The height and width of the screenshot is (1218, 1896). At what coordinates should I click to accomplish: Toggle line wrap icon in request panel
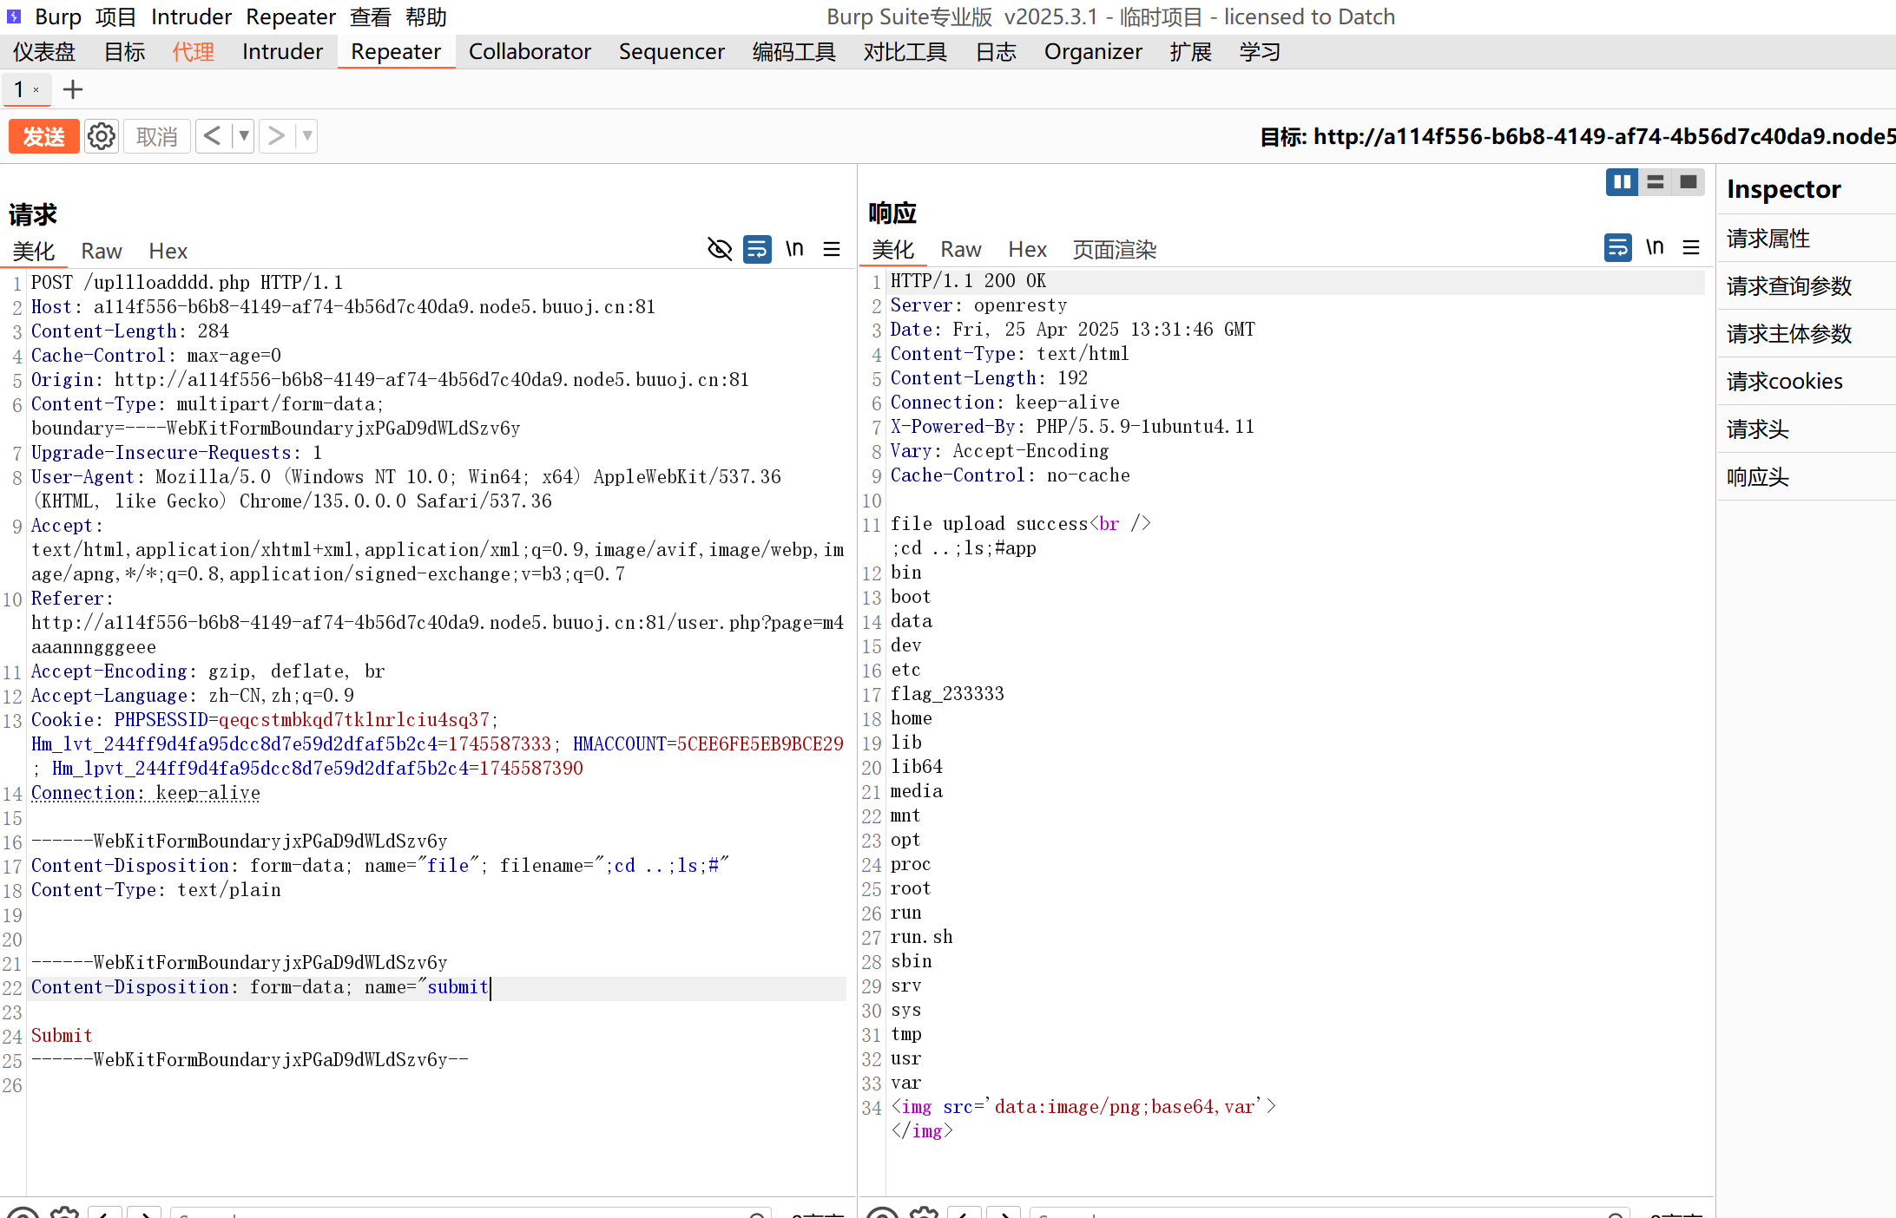click(x=757, y=250)
